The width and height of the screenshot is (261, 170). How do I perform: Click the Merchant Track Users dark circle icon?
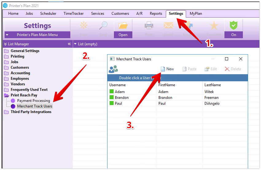click(x=13, y=106)
